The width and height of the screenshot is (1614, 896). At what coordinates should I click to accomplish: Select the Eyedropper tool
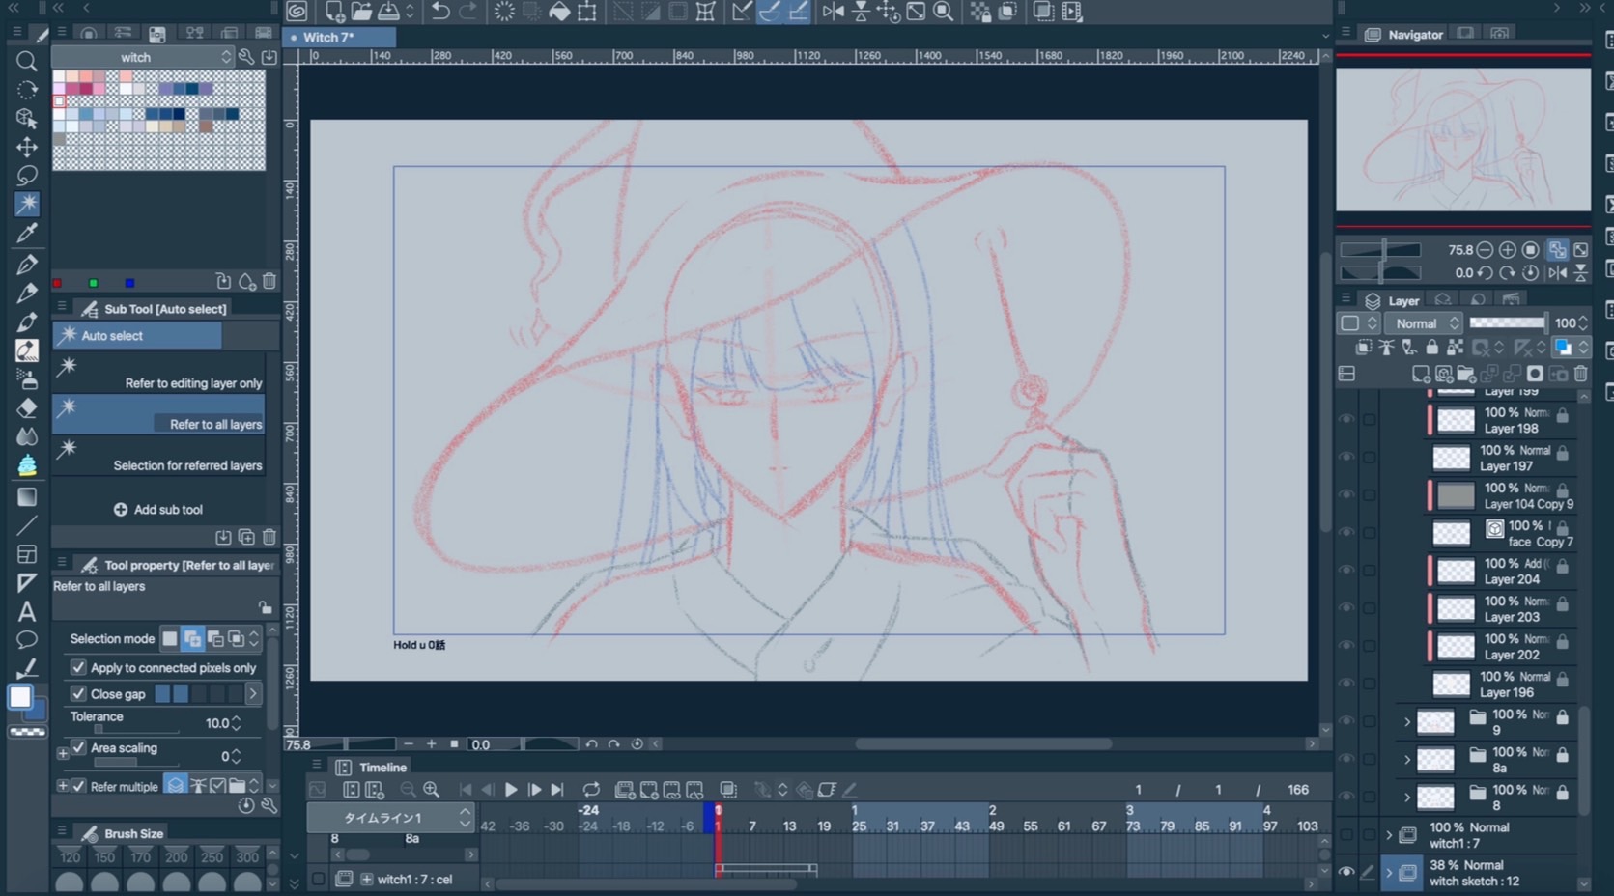(x=27, y=233)
